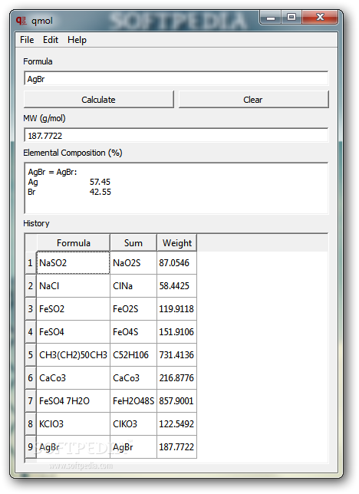Viewport: 359px width, 494px height.
Task: Select the Formula column header in History
Action: click(x=74, y=243)
